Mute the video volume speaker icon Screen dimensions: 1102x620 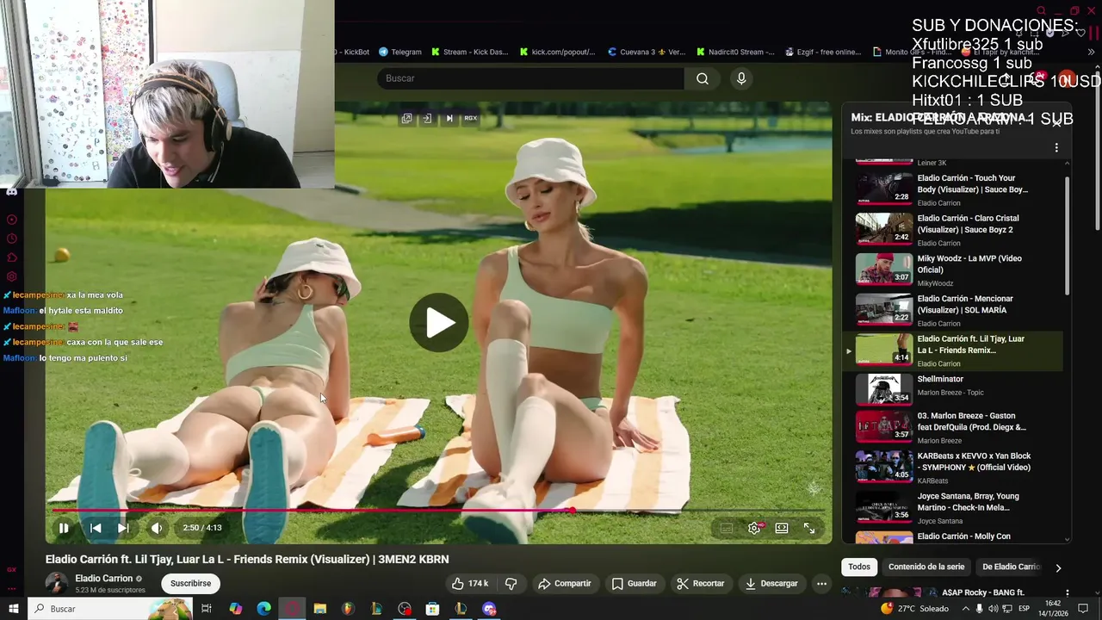pyautogui.click(x=156, y=528)
